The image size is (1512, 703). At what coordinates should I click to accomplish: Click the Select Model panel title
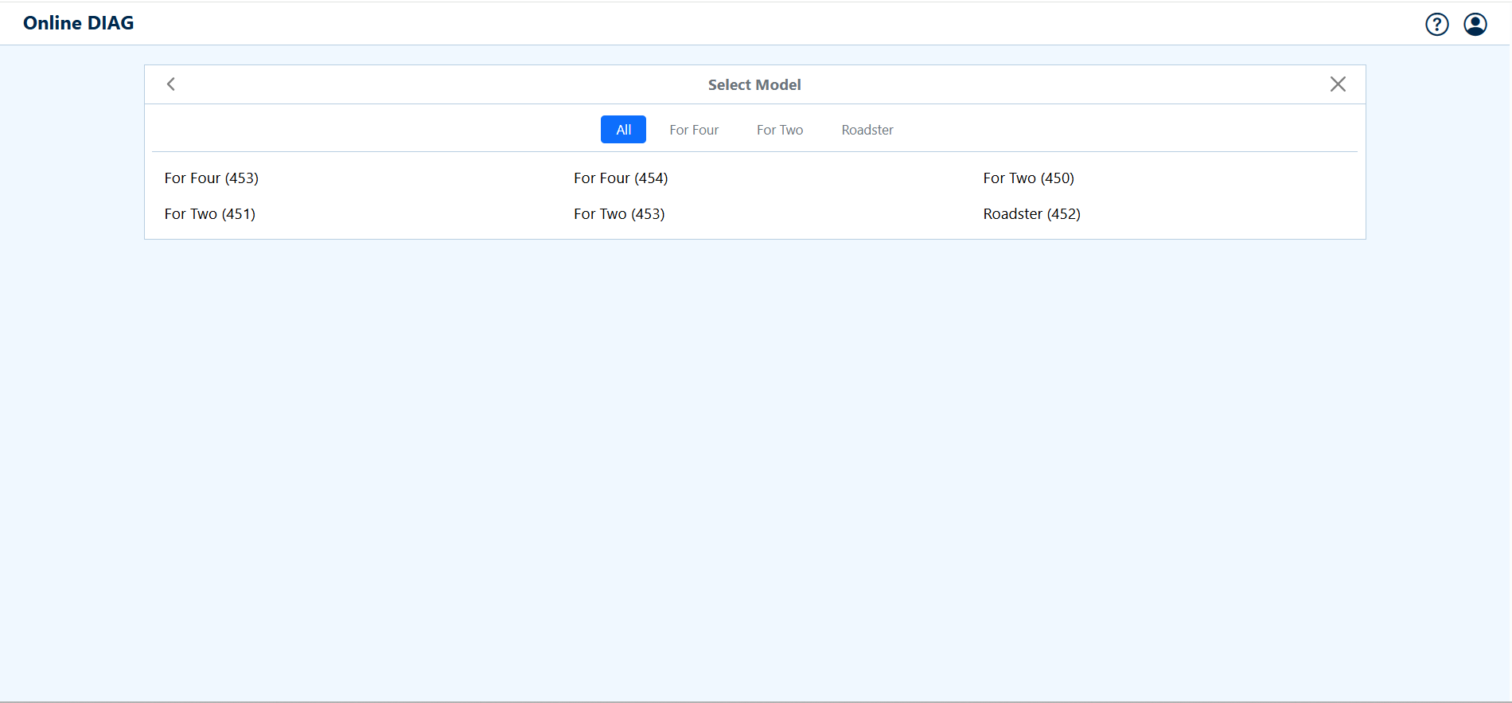click(754, 85)
